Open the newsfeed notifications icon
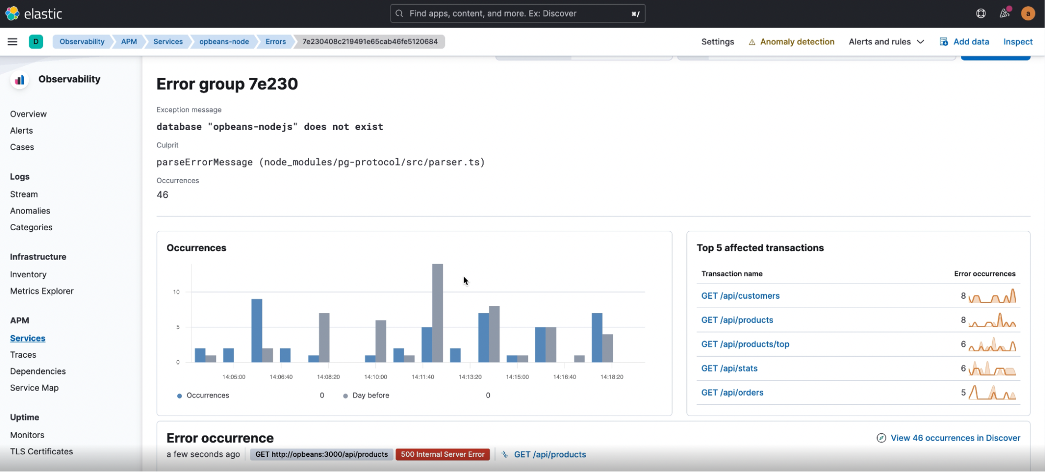Image resolution: width=1045 pixels, height=472 pixels. (x=1004, y=14)
